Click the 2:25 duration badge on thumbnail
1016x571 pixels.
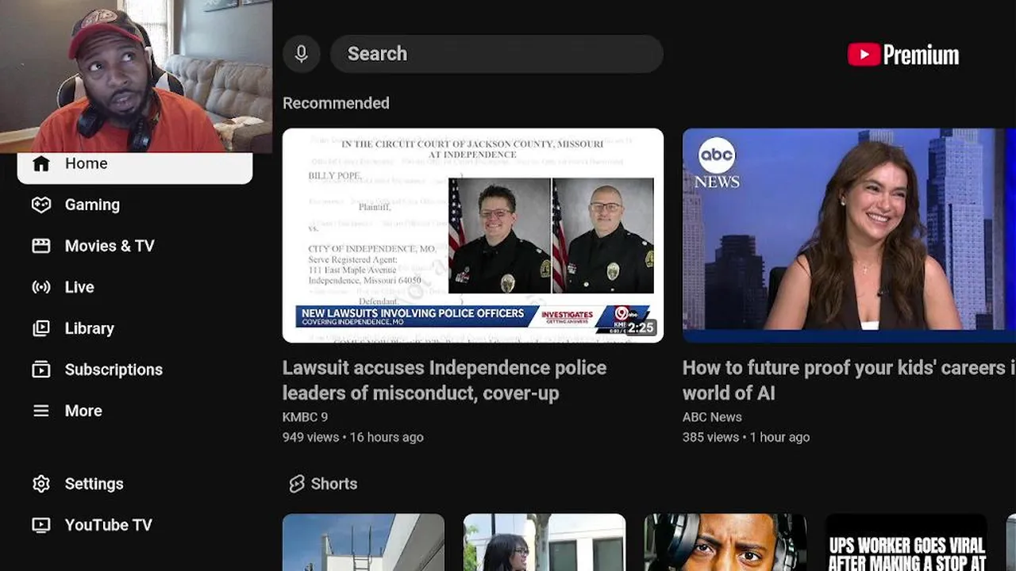641,327
